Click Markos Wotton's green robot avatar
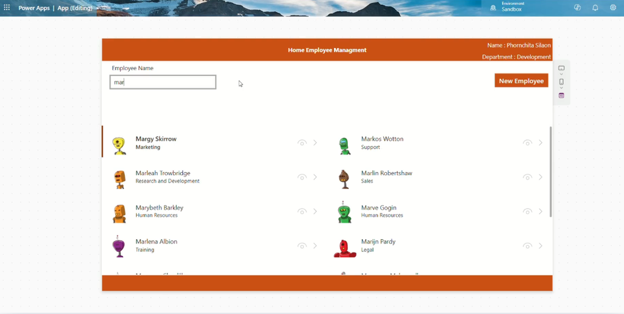 345,146
